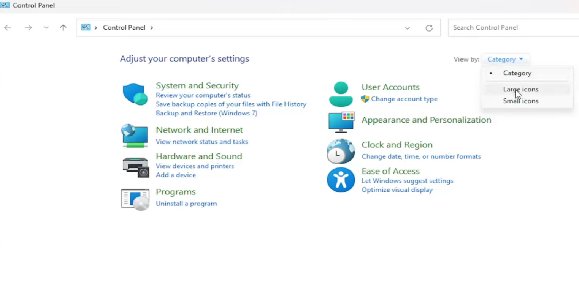Viewport: 579px width, 295px height.
Task: Click the Search Control Panel field
Action: (513, 28)
